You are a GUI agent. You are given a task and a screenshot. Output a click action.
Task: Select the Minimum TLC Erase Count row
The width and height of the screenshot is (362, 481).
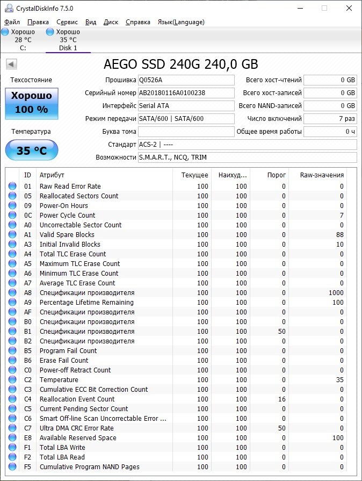click(x=176, y=274)
